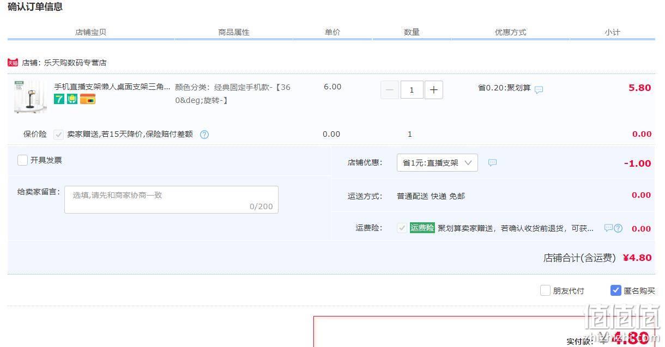Open the question mark help icon in the 运费险 row
The image size is (665, 347).
(x=618, y=228)
